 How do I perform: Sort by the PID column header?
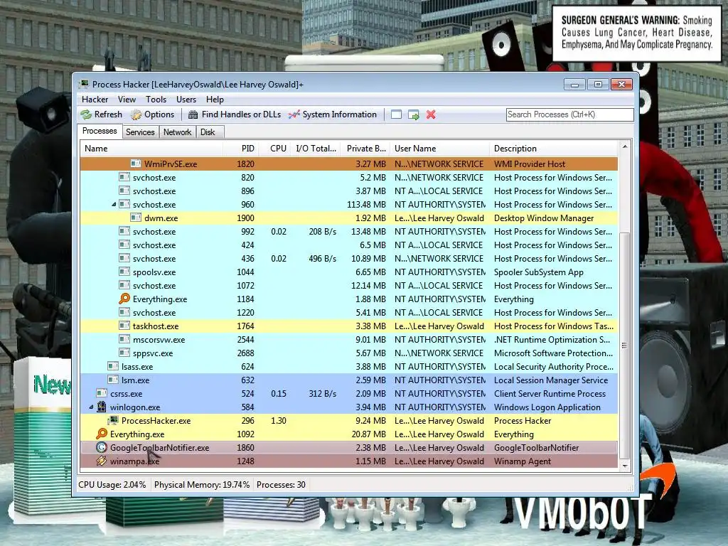(x=240, y=149)
